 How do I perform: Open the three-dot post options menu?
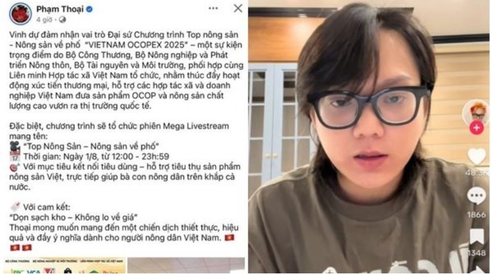click(213, 9)
